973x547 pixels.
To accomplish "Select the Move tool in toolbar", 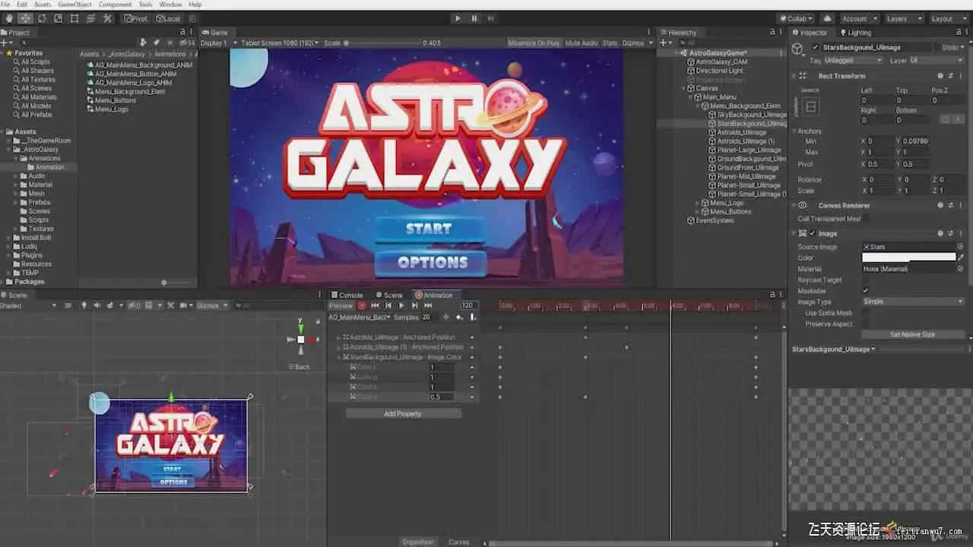I will (25, 18).
